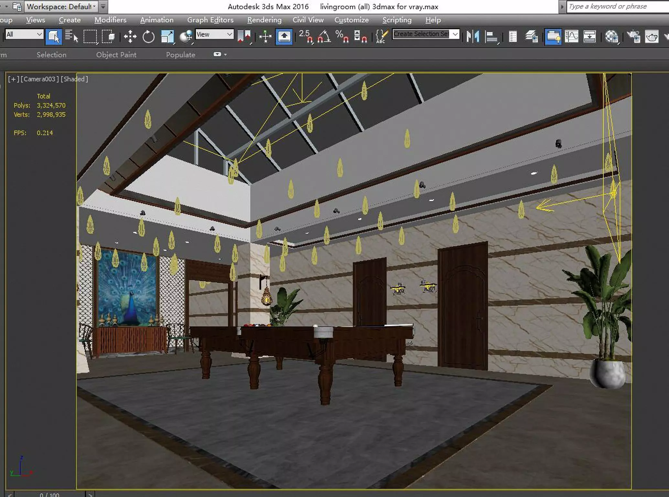Open the Civil View menu

[x=308, y=20]
